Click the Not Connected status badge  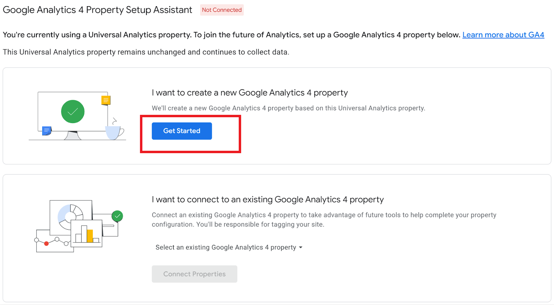coord(222,10)
